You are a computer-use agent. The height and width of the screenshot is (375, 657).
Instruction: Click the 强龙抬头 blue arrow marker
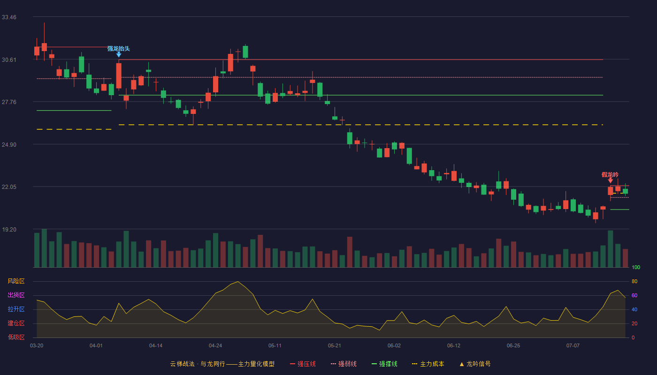(x=119, y=55)
